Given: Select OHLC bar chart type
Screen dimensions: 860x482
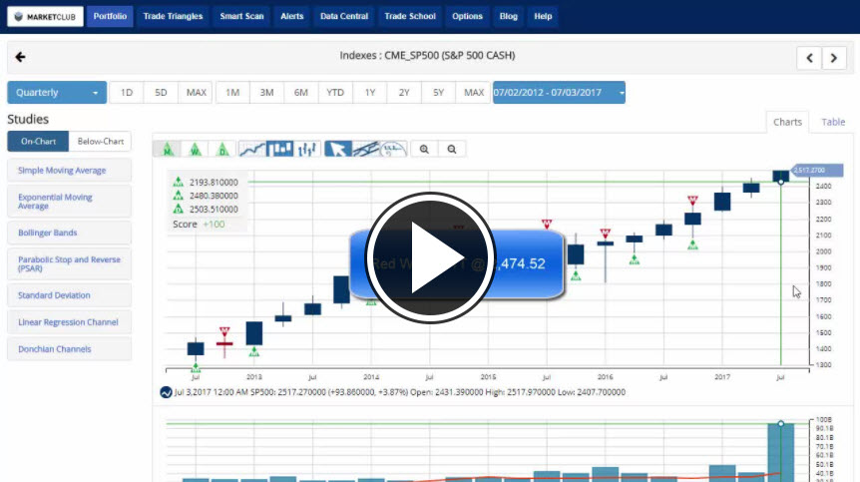Looking at the screenshot, I should coord(307,149).
